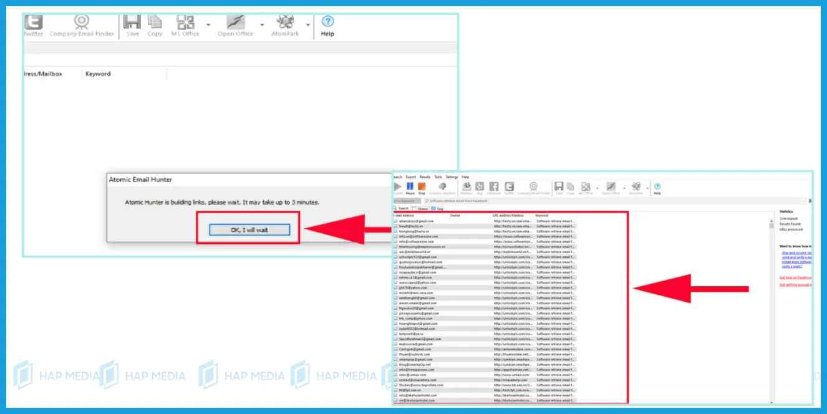This screenshot has height=414, width=827.
Task: Check the box next to allancboys@gmail.com
Action: tap(396, 221)
